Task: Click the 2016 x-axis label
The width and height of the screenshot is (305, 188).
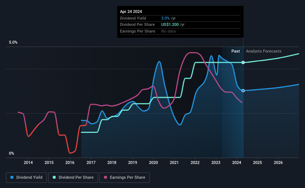Action: 70,162
